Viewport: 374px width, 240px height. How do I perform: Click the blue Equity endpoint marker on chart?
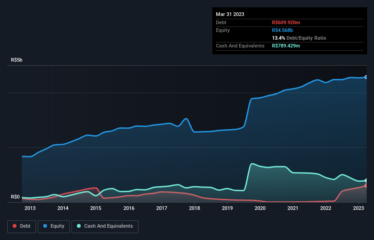click(366, 77)
